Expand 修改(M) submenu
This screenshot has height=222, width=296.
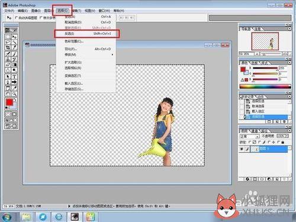(86, 54)
